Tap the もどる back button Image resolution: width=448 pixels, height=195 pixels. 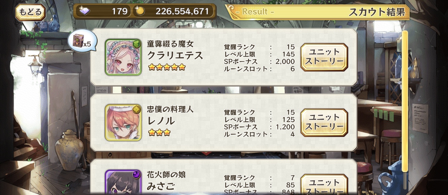pos(30,12)
